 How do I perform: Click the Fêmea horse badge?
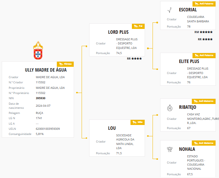tap(65, 64)
